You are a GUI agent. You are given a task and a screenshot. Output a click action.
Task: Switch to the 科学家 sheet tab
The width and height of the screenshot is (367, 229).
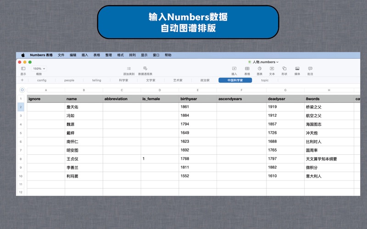click(x=123, y=80)
